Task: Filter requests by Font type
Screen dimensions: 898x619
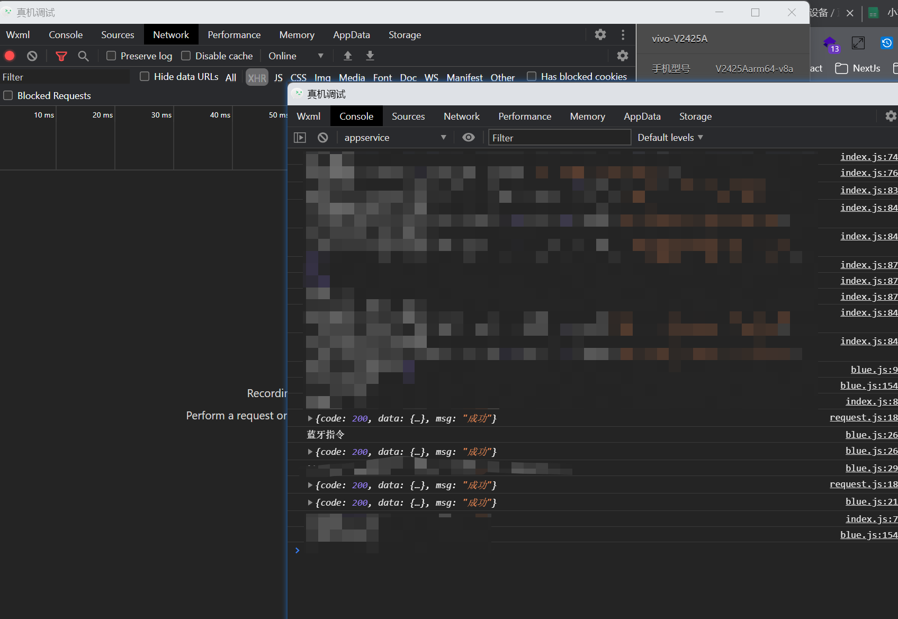Action: 382,77
